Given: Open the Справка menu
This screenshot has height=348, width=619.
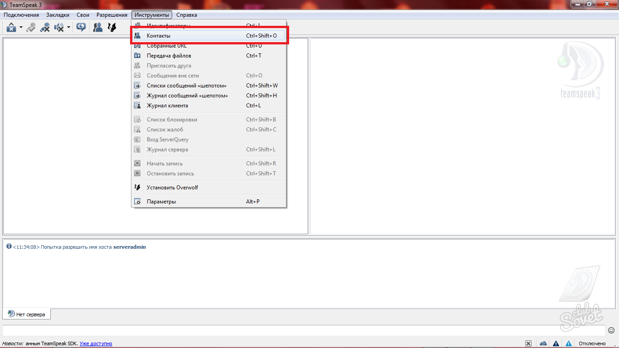Looking at the screenshot, I should [187, 15].
